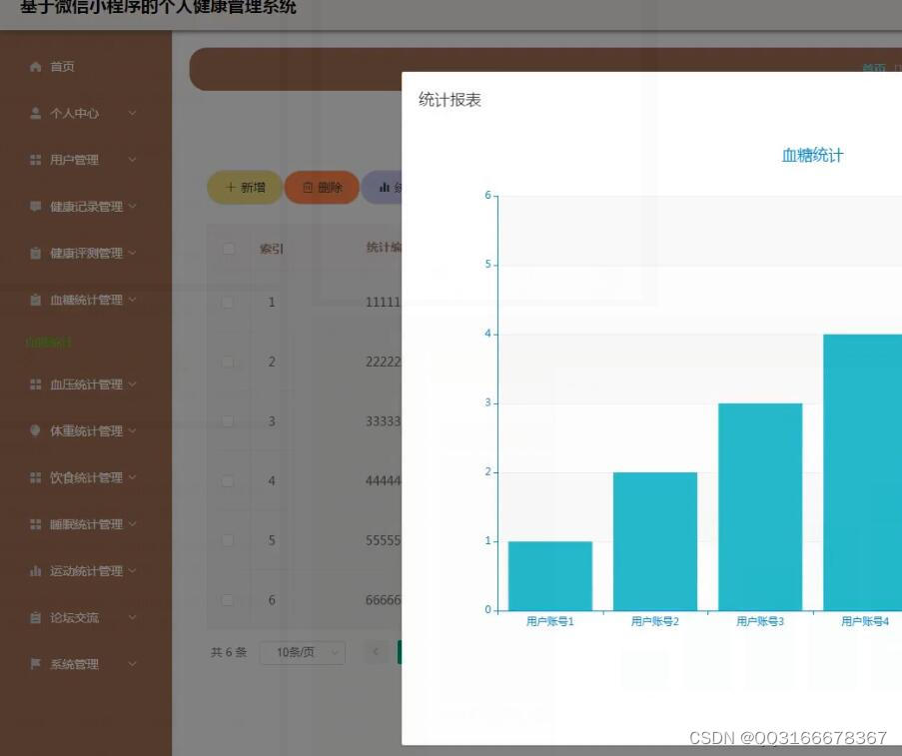Click the bar chart icon on the purple statistics button
Viewport: 902px width, 756px height.
coord(385,187)
